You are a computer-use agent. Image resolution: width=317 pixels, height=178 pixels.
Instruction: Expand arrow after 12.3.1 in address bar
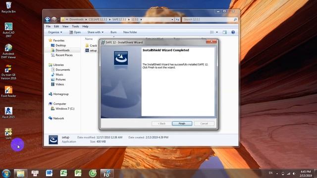tap(141, 20)
